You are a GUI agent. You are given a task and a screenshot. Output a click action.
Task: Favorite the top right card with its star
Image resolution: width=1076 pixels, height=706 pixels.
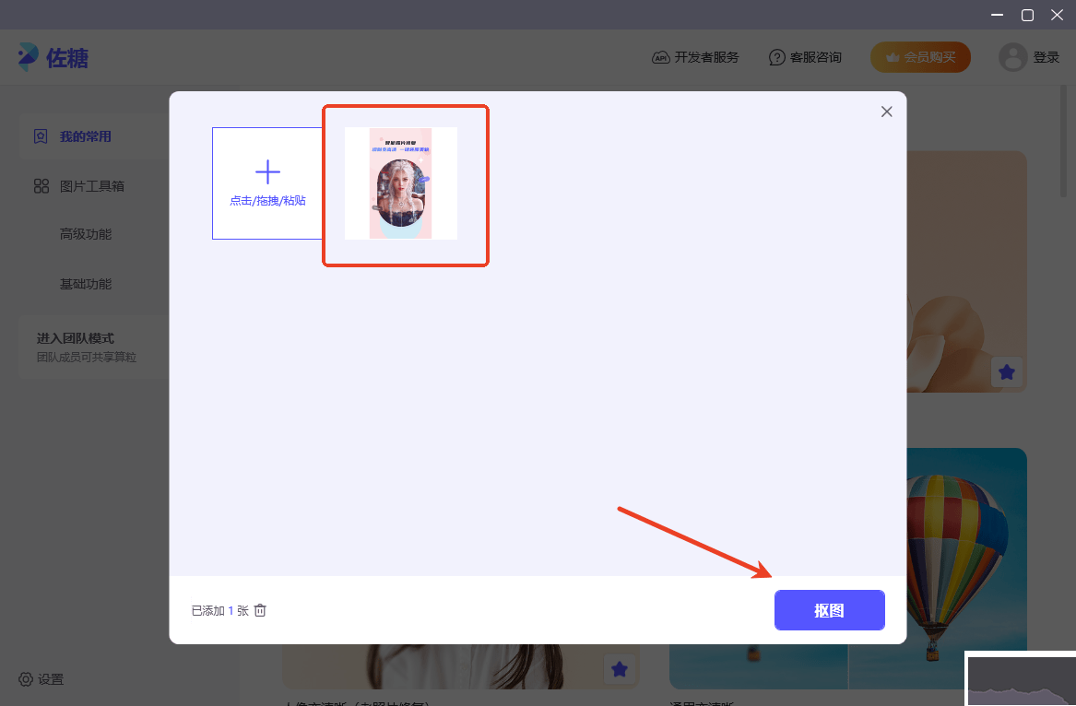[x=1007, y=372]
